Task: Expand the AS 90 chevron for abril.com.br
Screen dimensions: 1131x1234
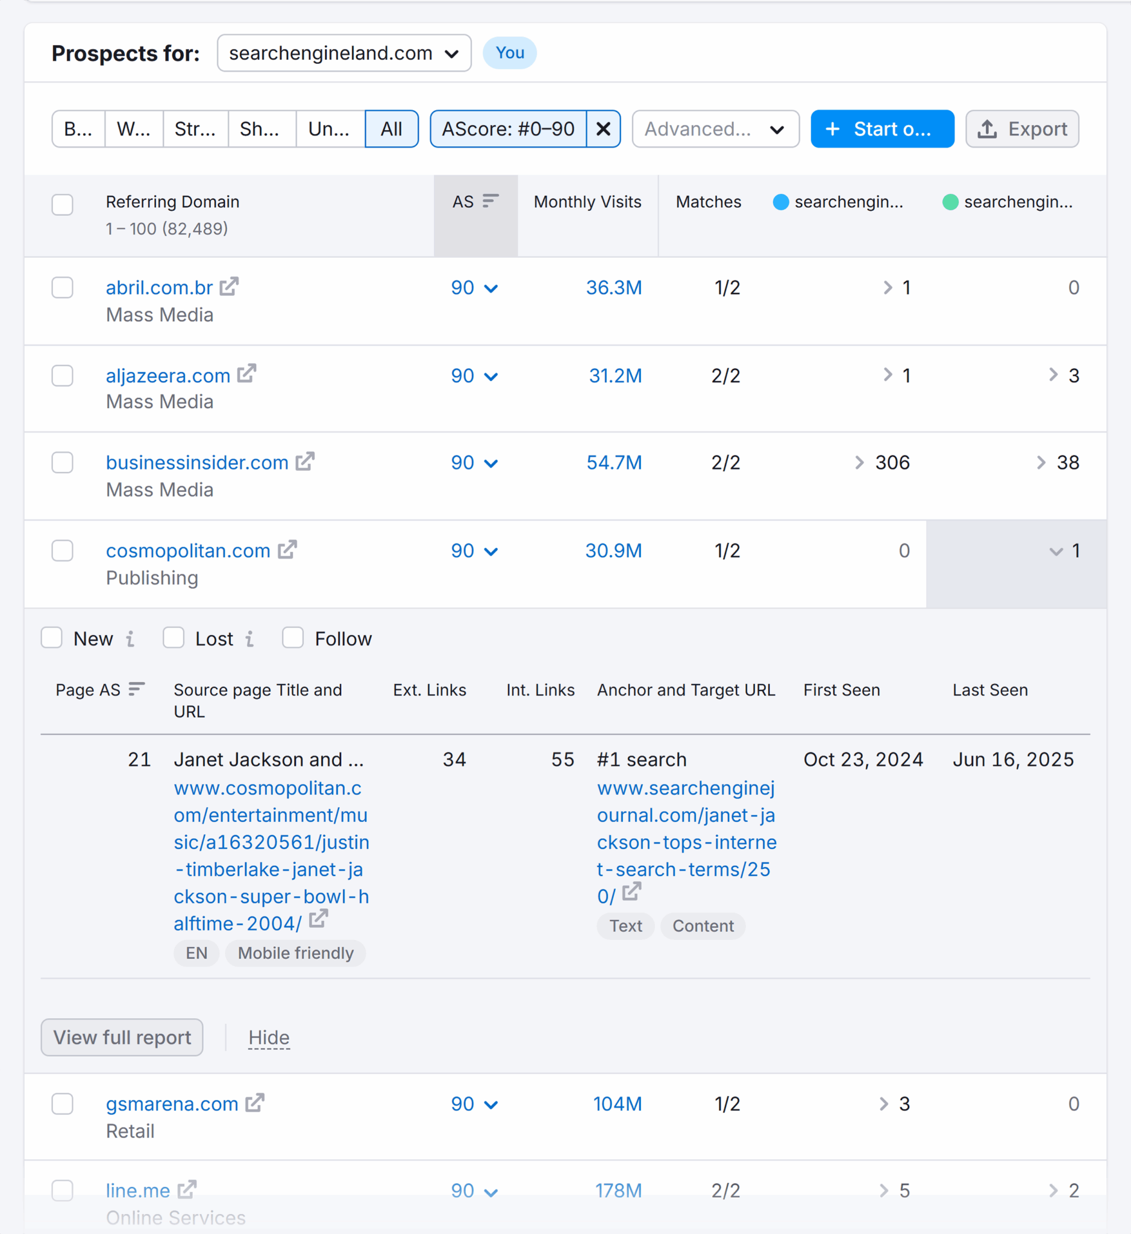Action: (491, 288)
